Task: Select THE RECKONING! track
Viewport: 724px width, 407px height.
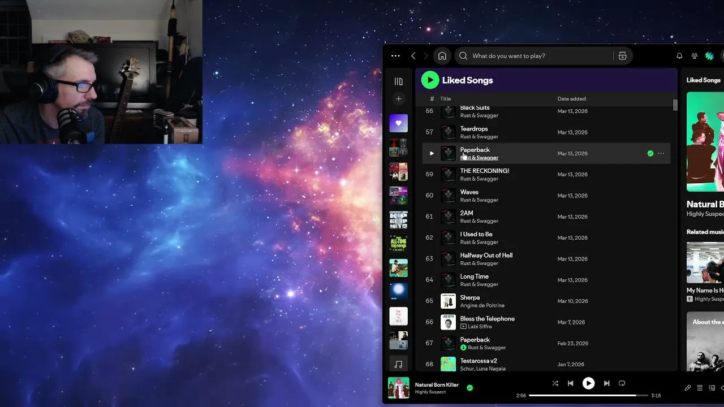Action: point(485,171)
